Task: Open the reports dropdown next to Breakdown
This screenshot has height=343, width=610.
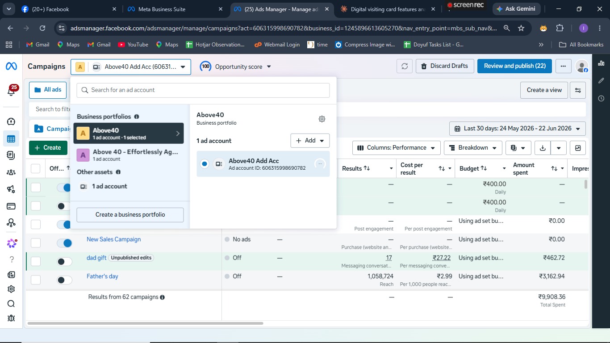Action: (518, 148)
